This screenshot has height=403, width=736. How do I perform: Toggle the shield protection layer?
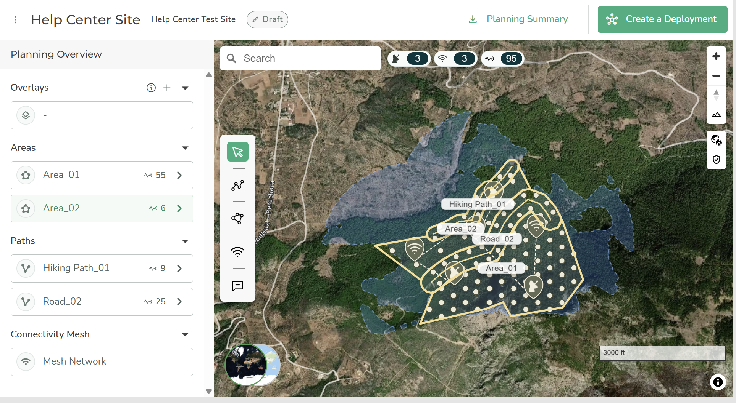716,159
